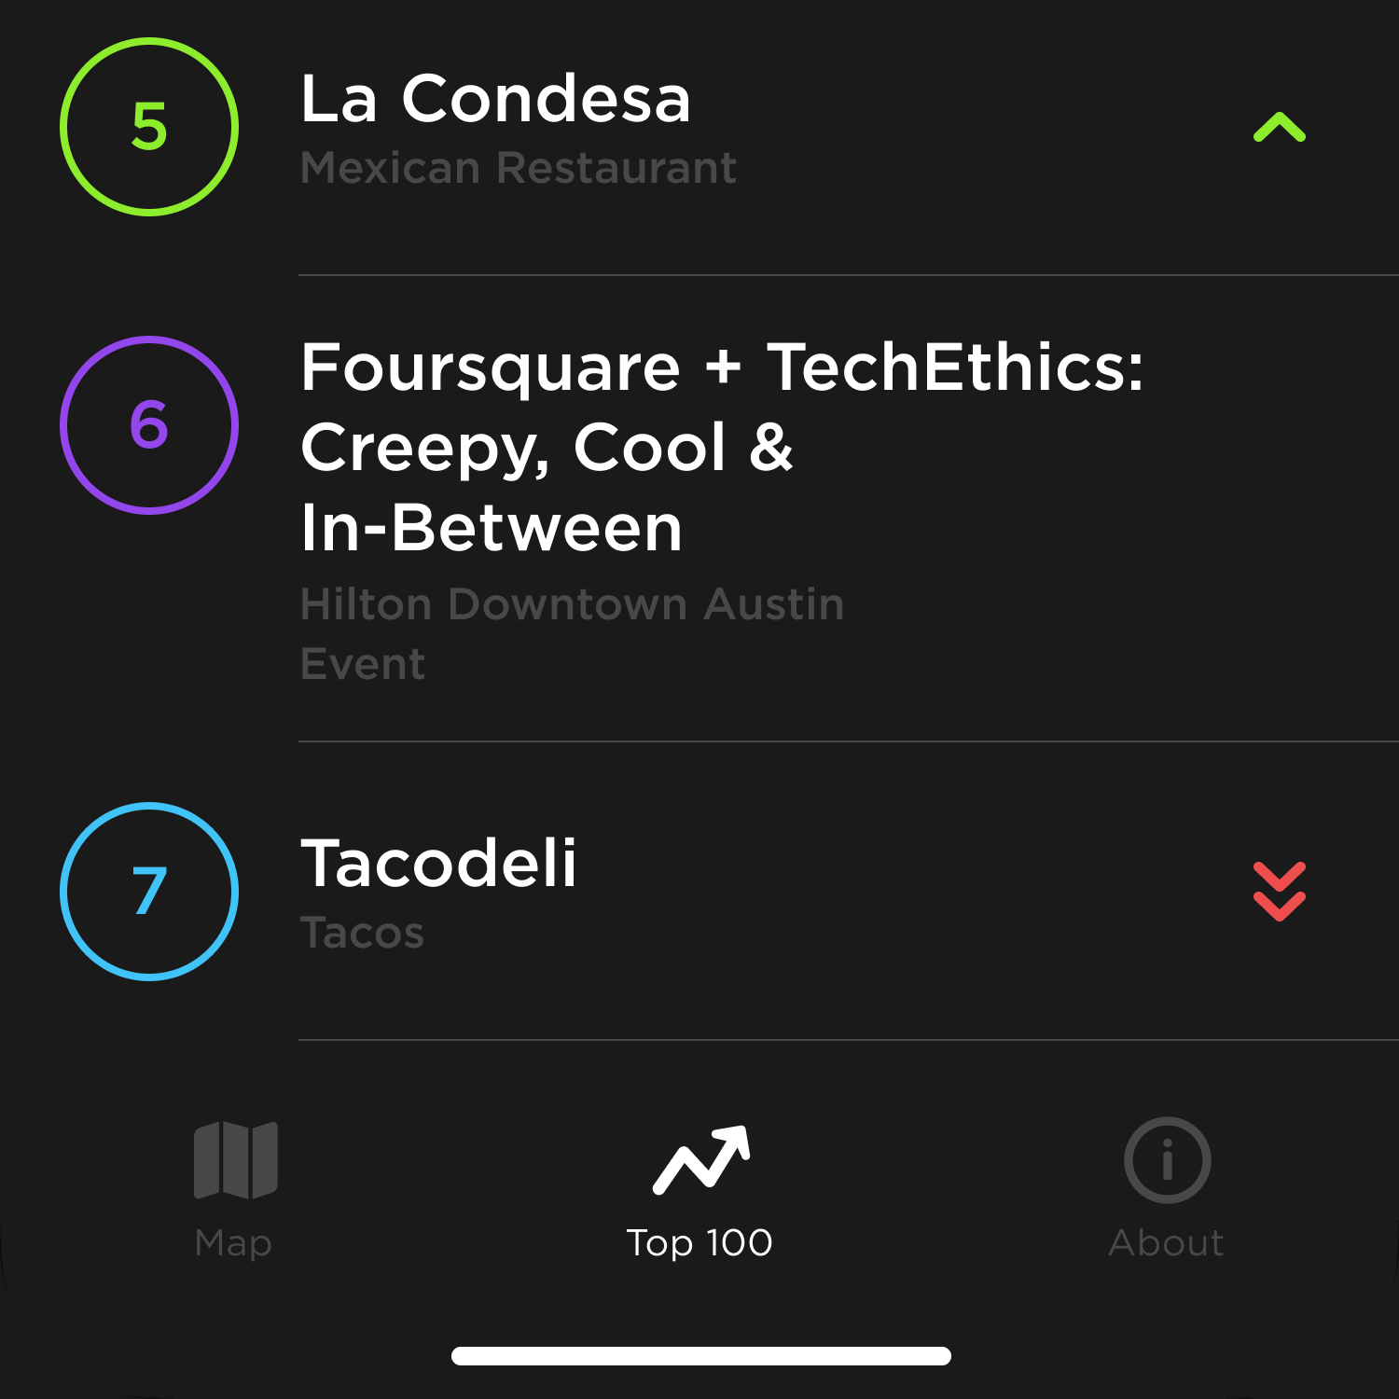Viewport: 1399px width, 1399px height.
Task: Tap the Creepy, Cool & In-Between title line
Action: coord(547,448)
